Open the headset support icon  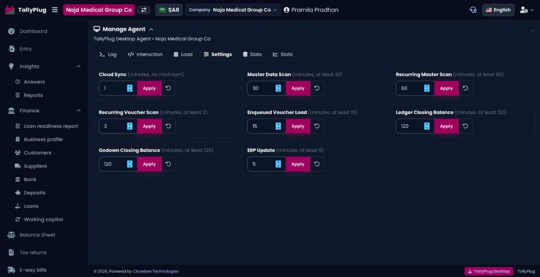coord(473,10)
